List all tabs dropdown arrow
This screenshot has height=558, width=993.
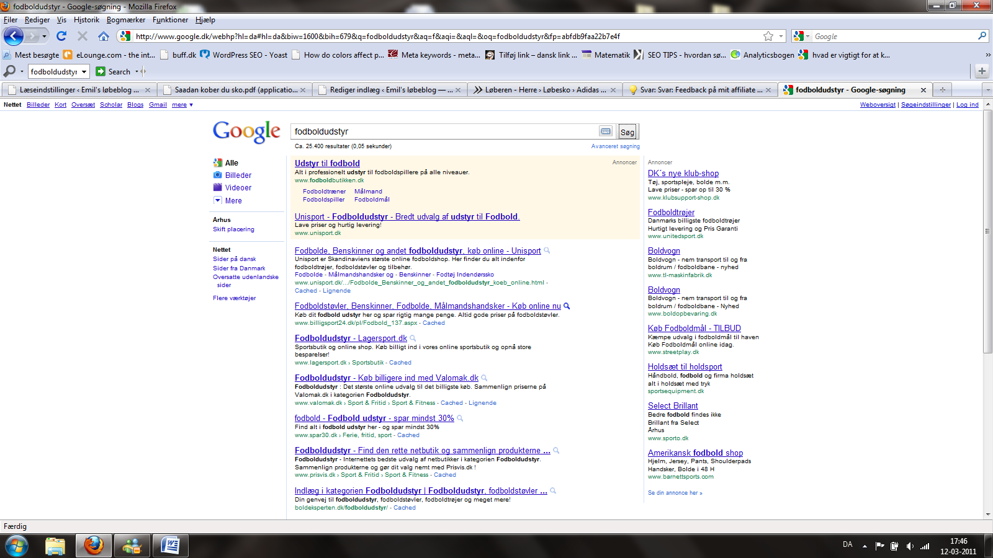click(x=987, y=90)
